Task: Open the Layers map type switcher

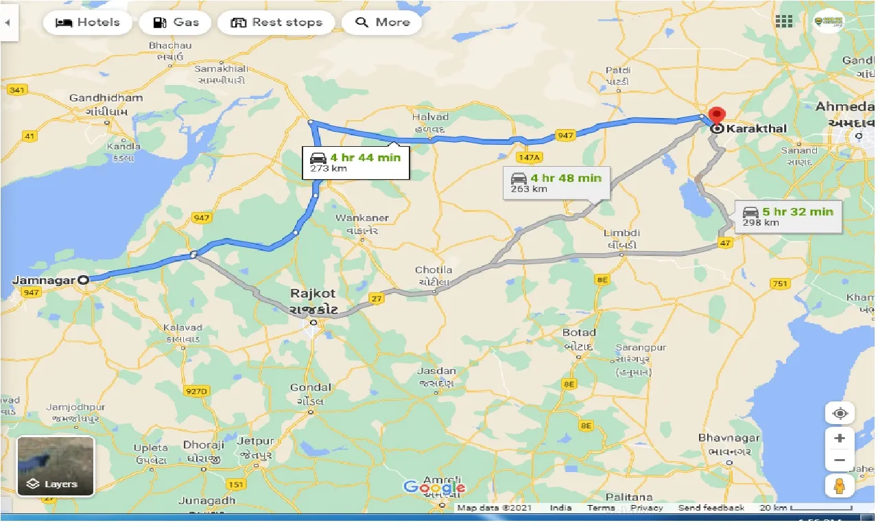Action: click(x=56, y=467)
